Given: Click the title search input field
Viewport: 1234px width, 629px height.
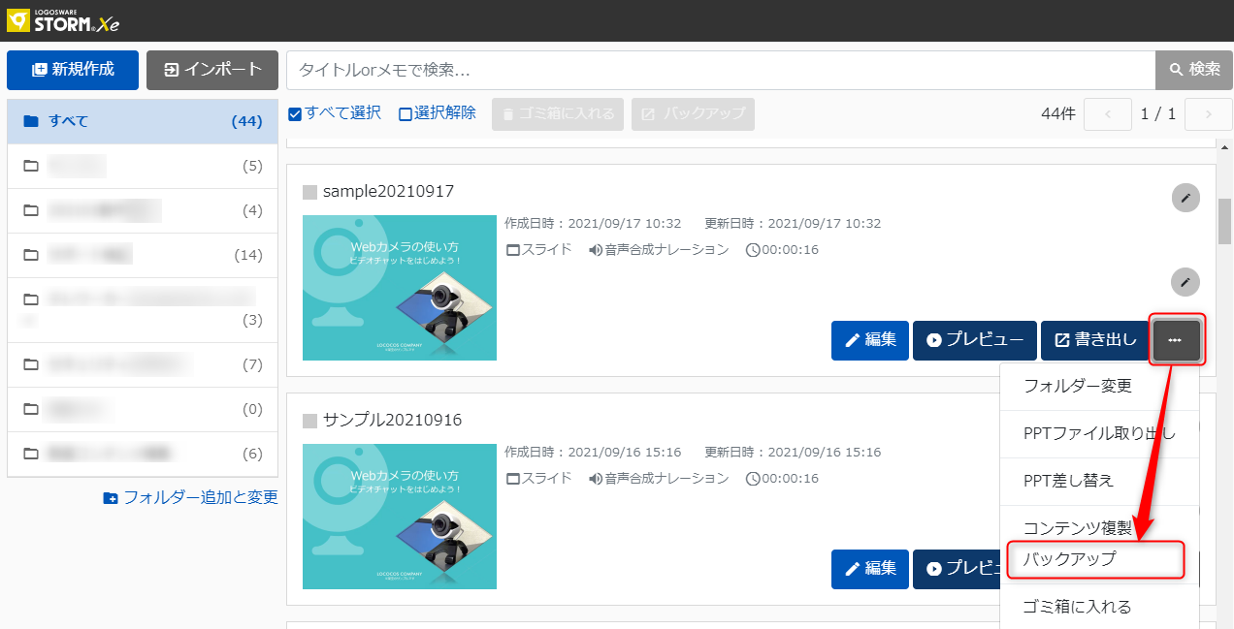Looking at the screenshot, I should click(720, 70).
